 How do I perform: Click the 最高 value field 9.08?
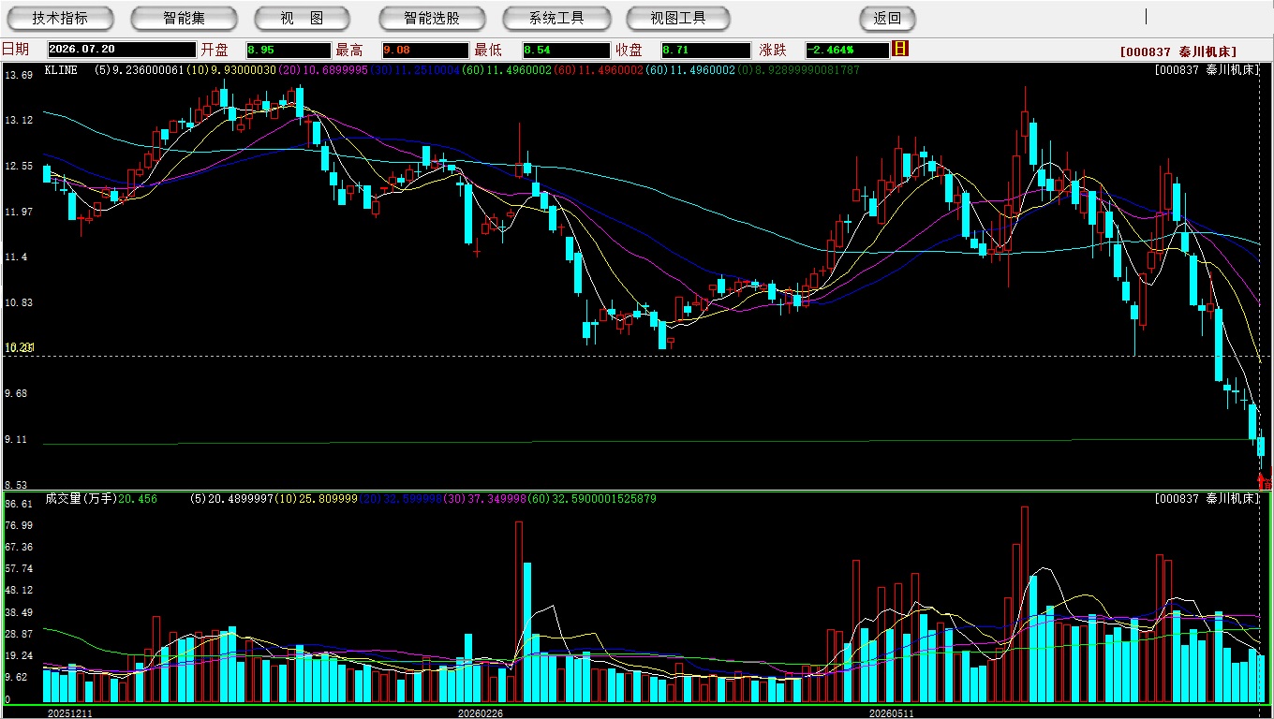(x=424, y=50)
